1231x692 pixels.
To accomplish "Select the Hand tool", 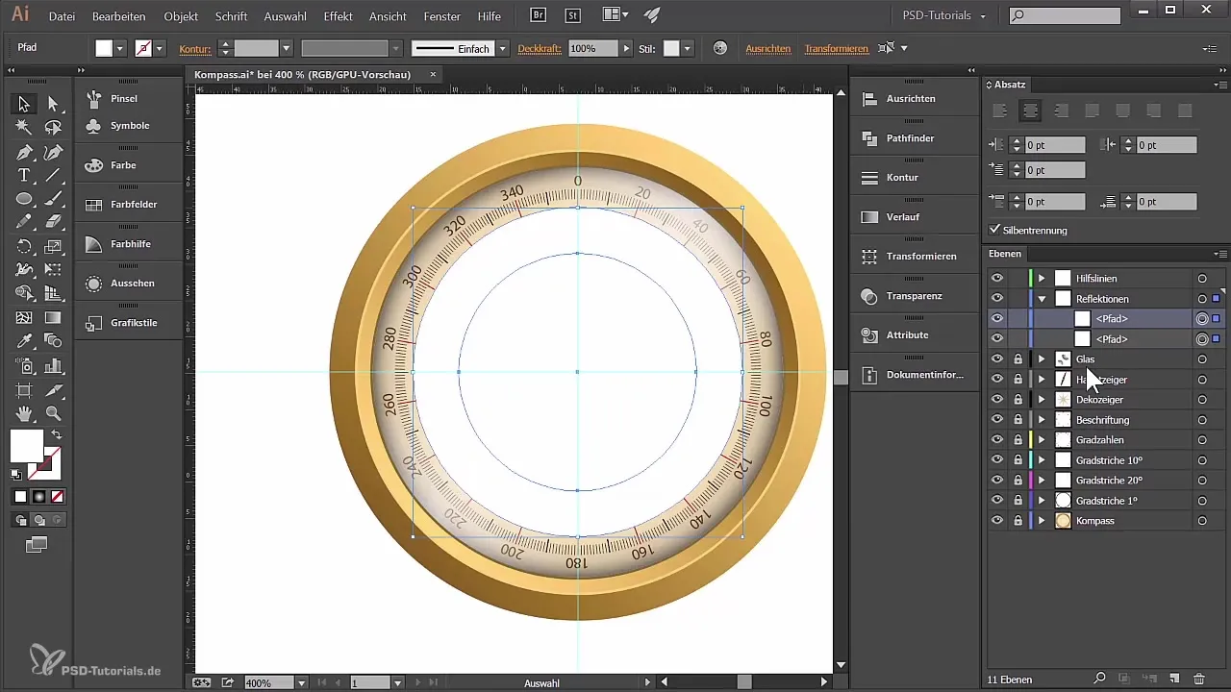I will click(24, 413).
